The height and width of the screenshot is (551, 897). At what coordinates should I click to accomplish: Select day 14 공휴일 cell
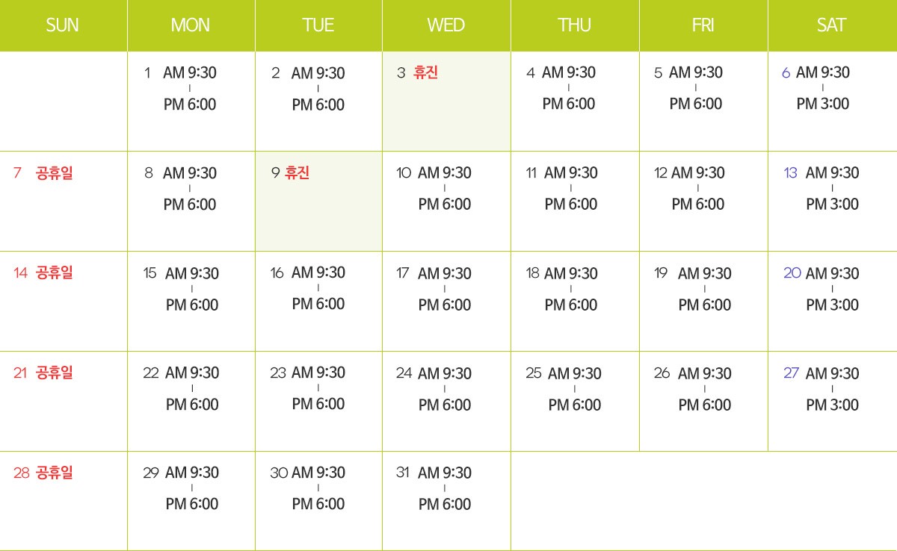(64, 301)
